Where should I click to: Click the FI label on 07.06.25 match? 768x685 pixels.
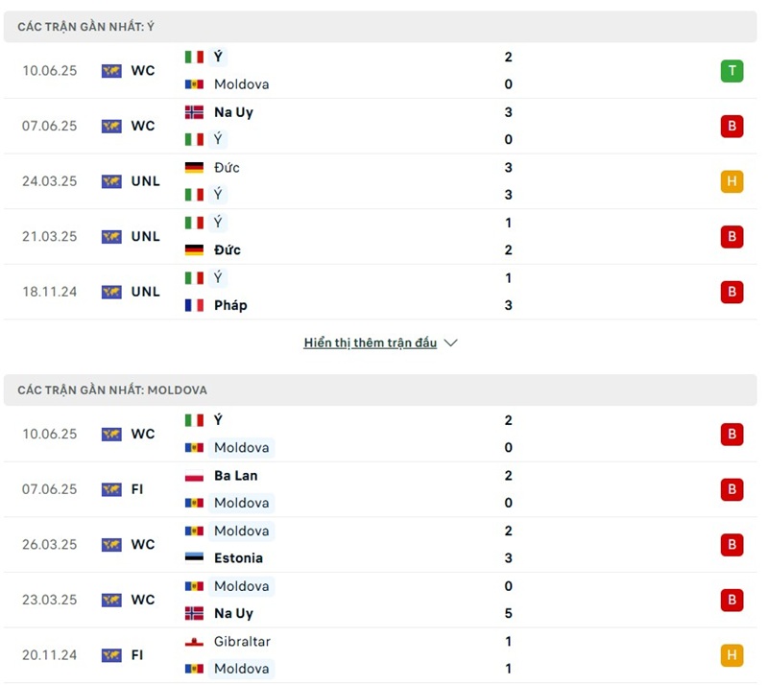pyautogui.click(x=137, y=489)
